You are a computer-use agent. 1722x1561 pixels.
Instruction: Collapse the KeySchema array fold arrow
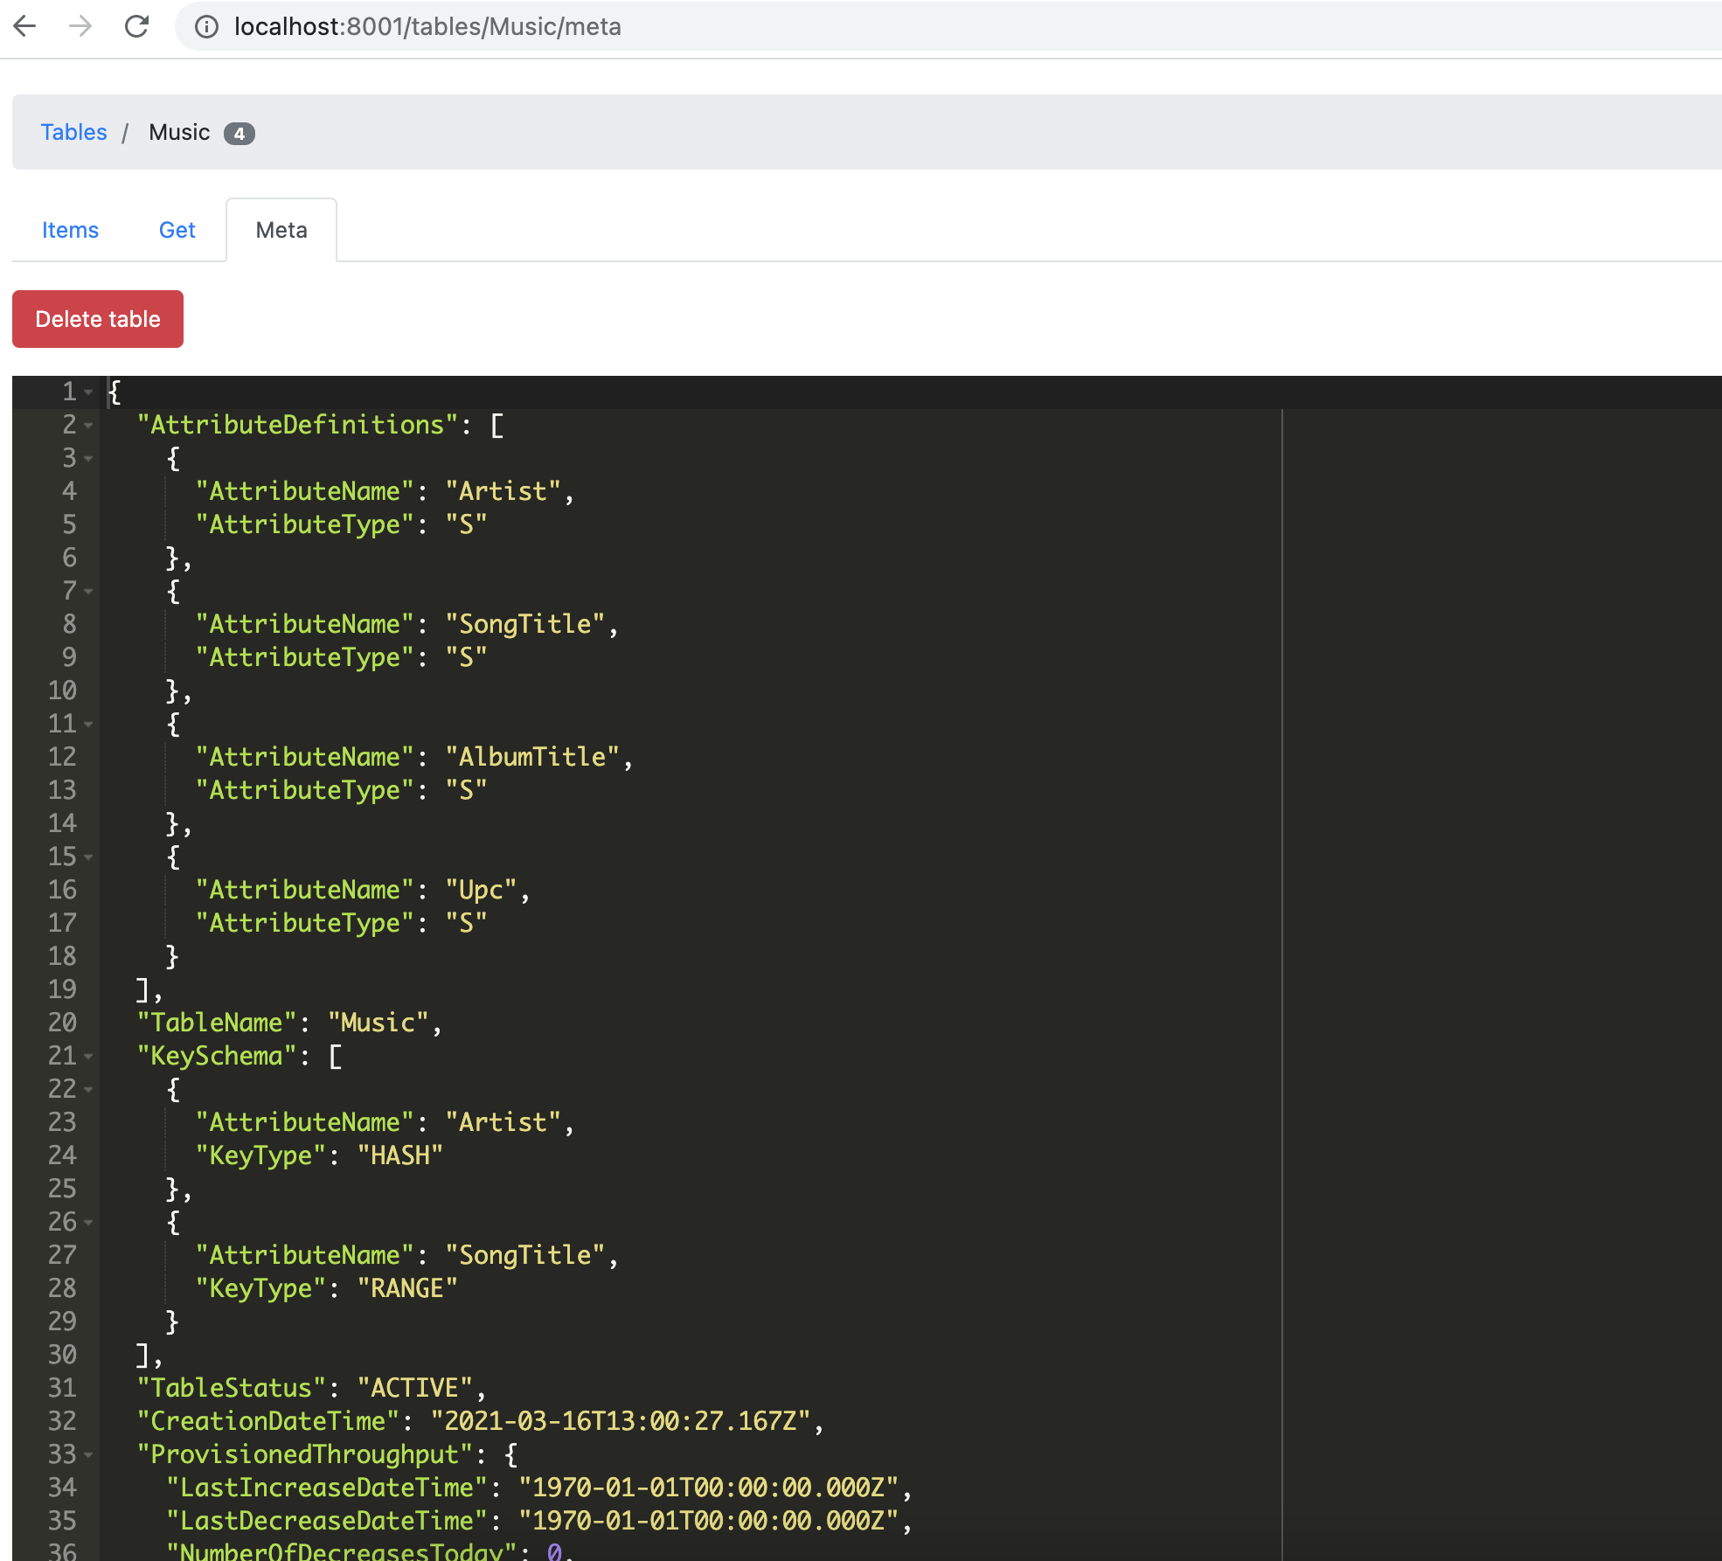click(x=87, y=1058)
